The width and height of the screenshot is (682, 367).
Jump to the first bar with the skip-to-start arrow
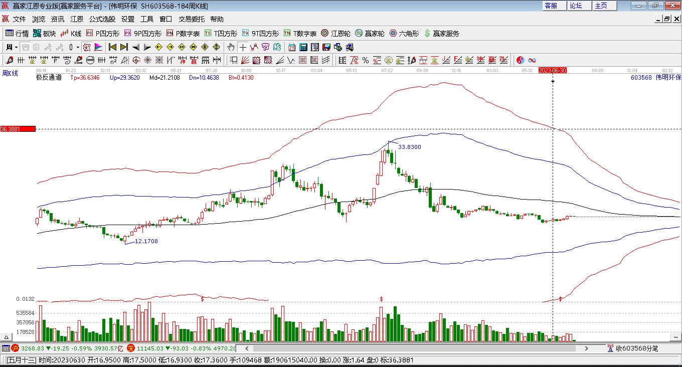[x=112, y=47]
